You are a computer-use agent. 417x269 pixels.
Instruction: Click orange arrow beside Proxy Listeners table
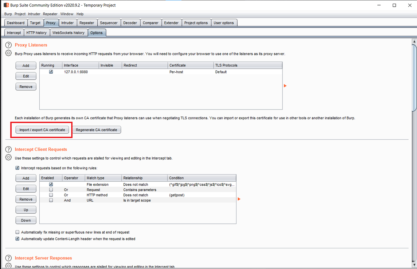[x=285, y=86]
